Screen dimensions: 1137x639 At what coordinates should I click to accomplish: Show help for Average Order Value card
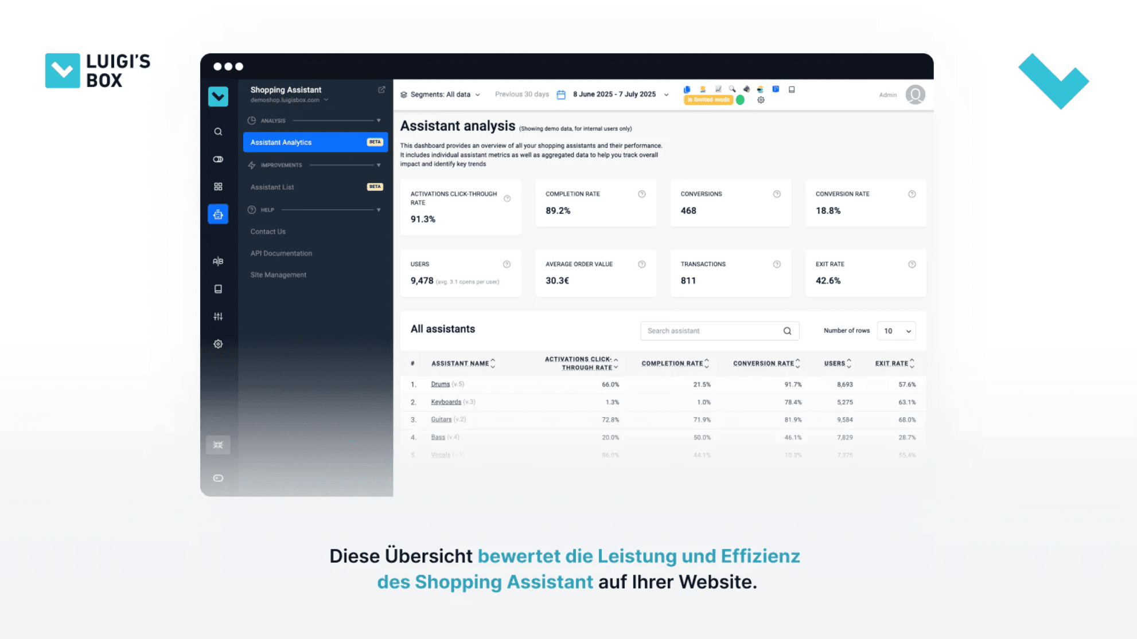[x=642, y=264]
